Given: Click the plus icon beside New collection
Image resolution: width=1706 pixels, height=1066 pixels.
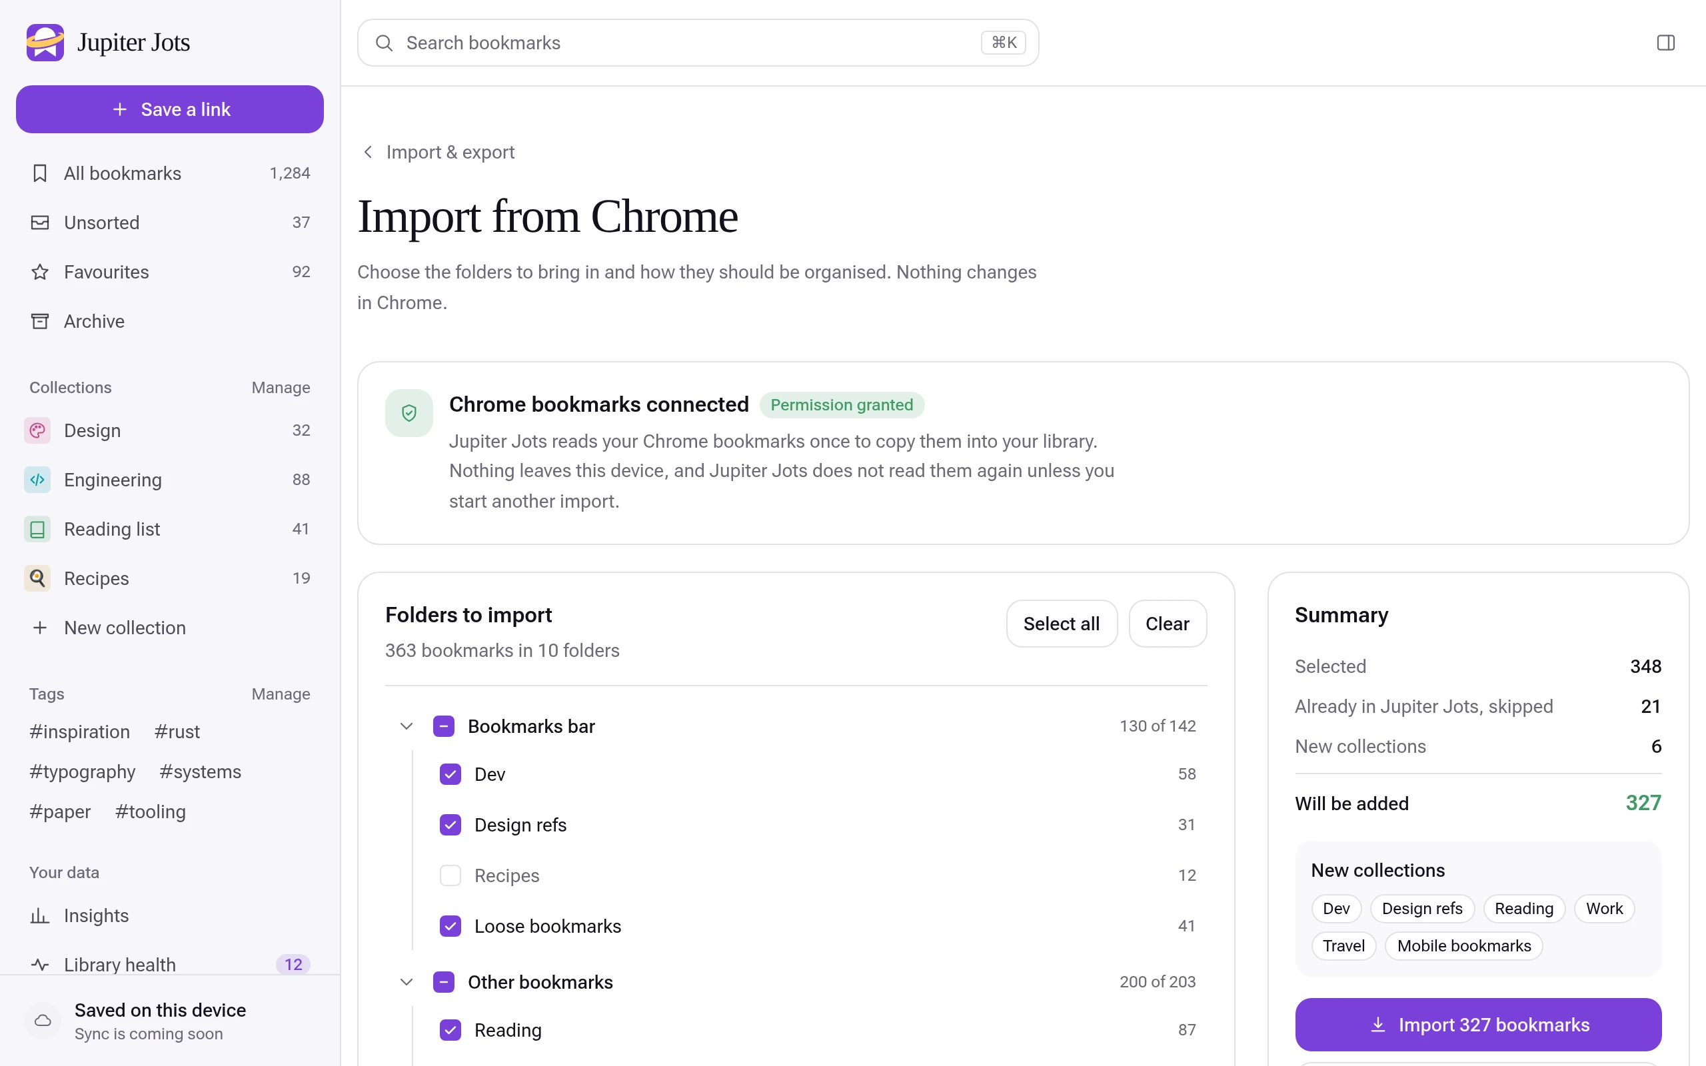Looking at the screenshot, I should (40, 628).
